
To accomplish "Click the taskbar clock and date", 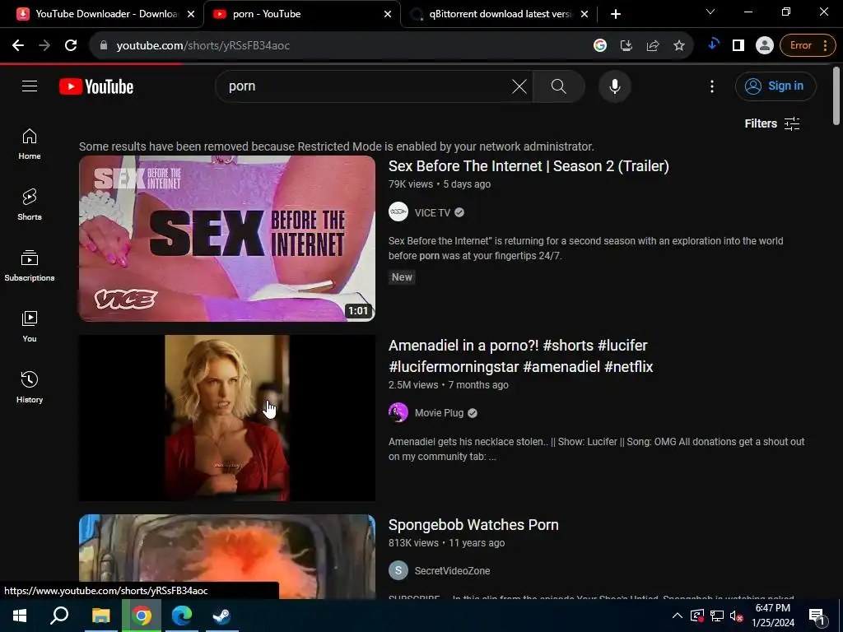I will [772, 616].
